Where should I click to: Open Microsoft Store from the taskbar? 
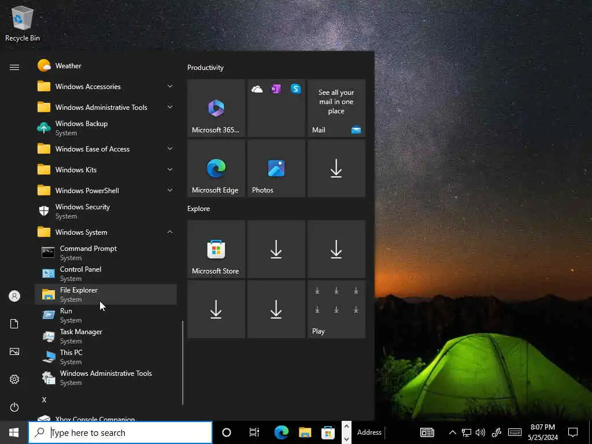328,432
